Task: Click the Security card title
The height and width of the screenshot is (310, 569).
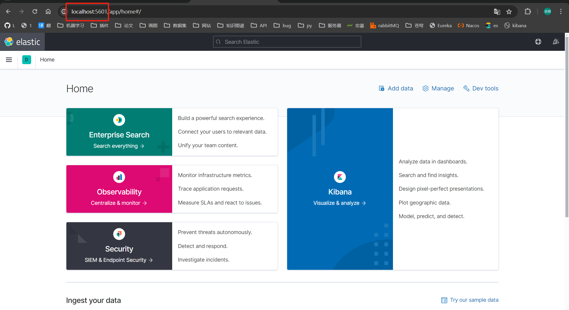Action: click(119, 249)
